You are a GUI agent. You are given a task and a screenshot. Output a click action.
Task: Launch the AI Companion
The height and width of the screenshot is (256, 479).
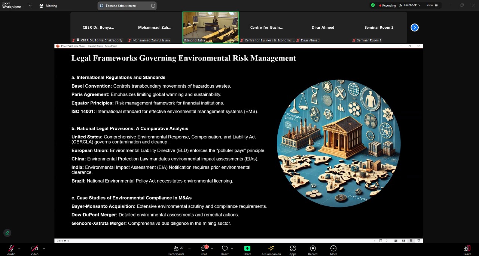pos(271,250)
